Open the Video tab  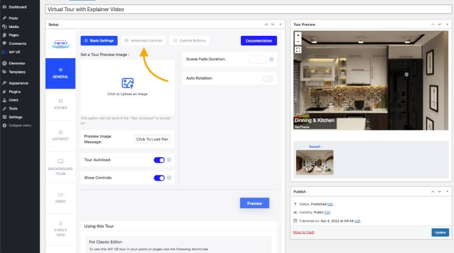click(x=60, y=198)
